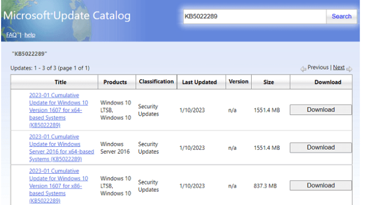Click the Microsoft Update Catalog title
This screenshot has width=366, height=205.
point(67,16)
